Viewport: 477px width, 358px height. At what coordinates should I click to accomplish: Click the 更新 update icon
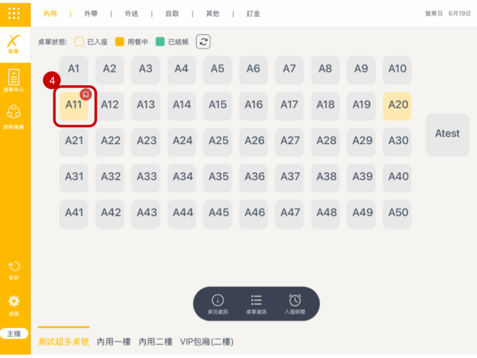click(x=14, y=270)
